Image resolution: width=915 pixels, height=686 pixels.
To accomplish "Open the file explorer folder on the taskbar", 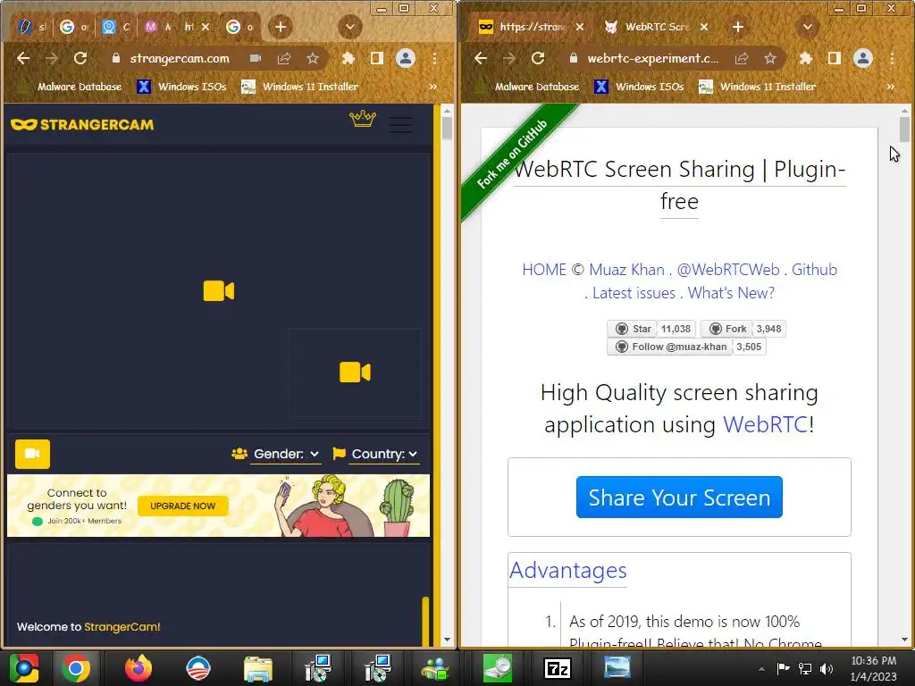I will 258,668.
